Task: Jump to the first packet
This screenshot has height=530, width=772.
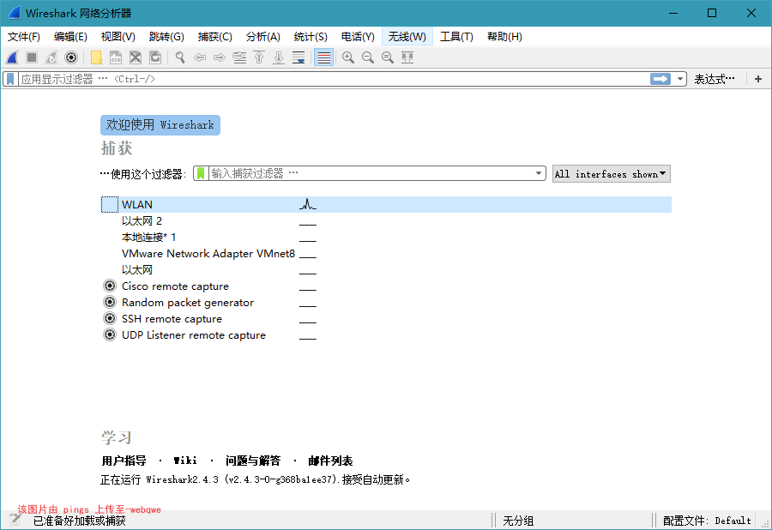Action: tap(259, 57)
